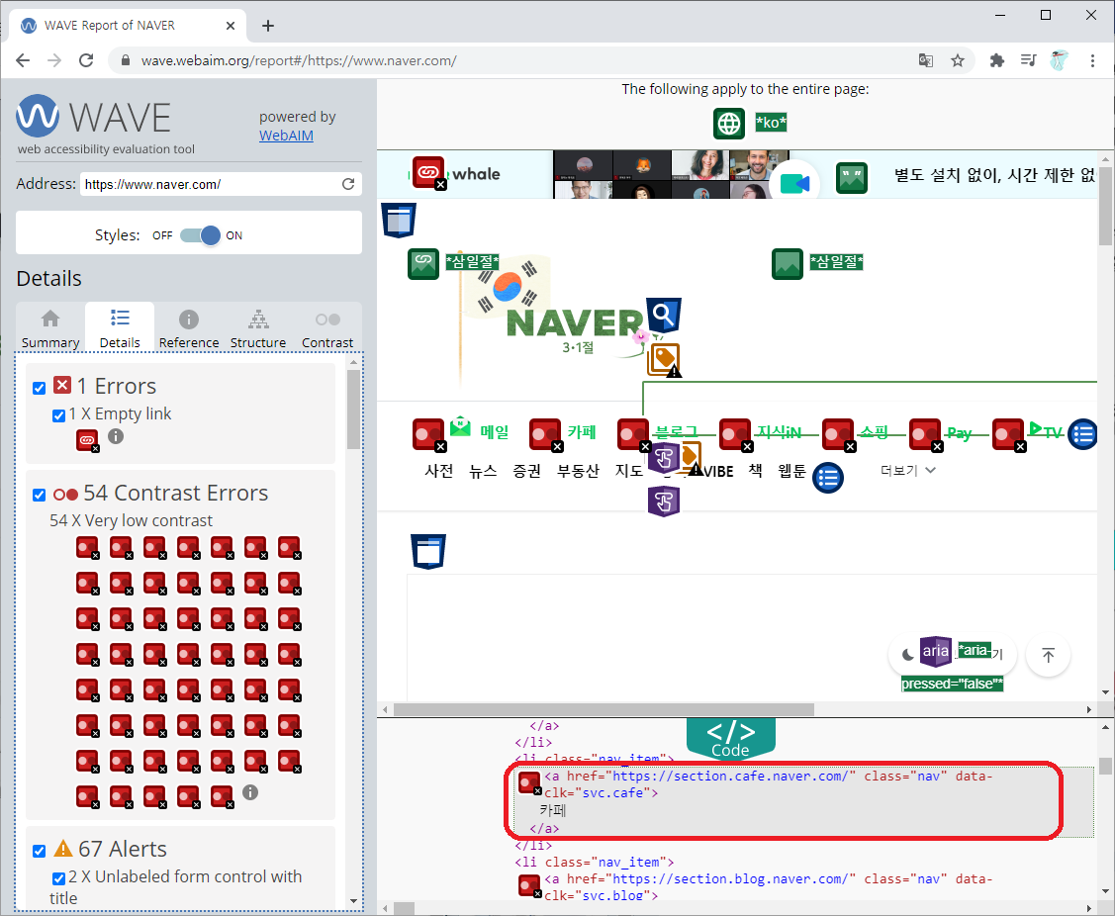Open the 메일 link
The height and width of the screenshot is (916, 1115).
(495, 431)
